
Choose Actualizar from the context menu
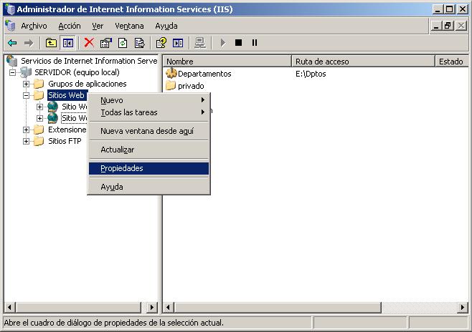[118, 150]
